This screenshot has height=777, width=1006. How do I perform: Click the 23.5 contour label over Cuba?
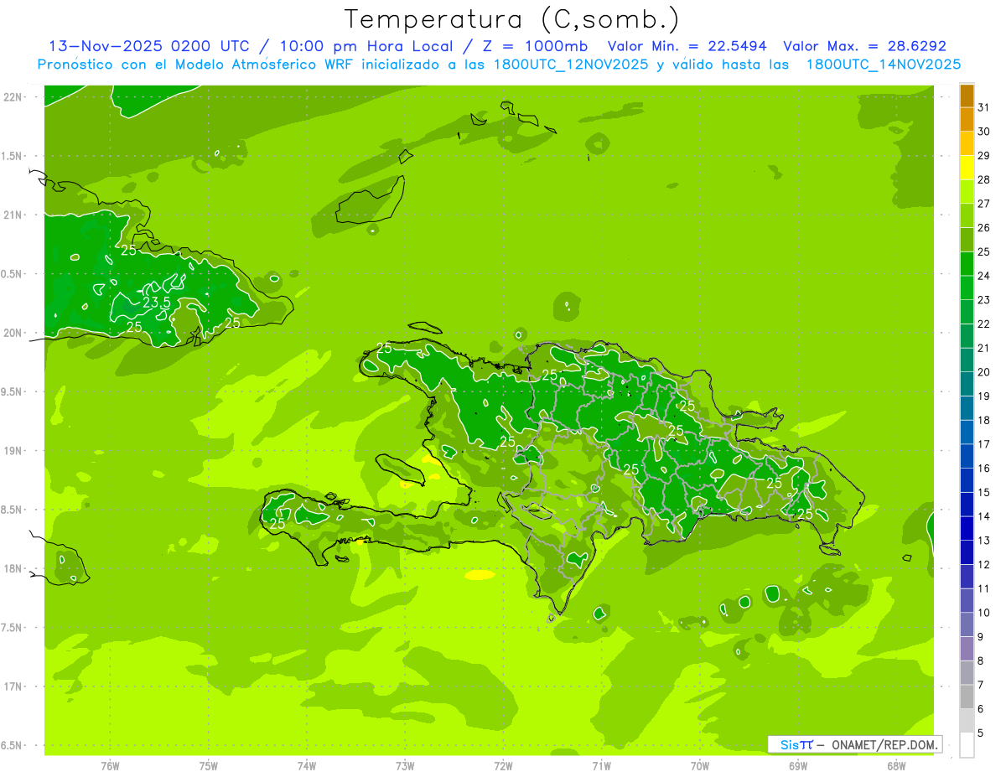[156, 302]
